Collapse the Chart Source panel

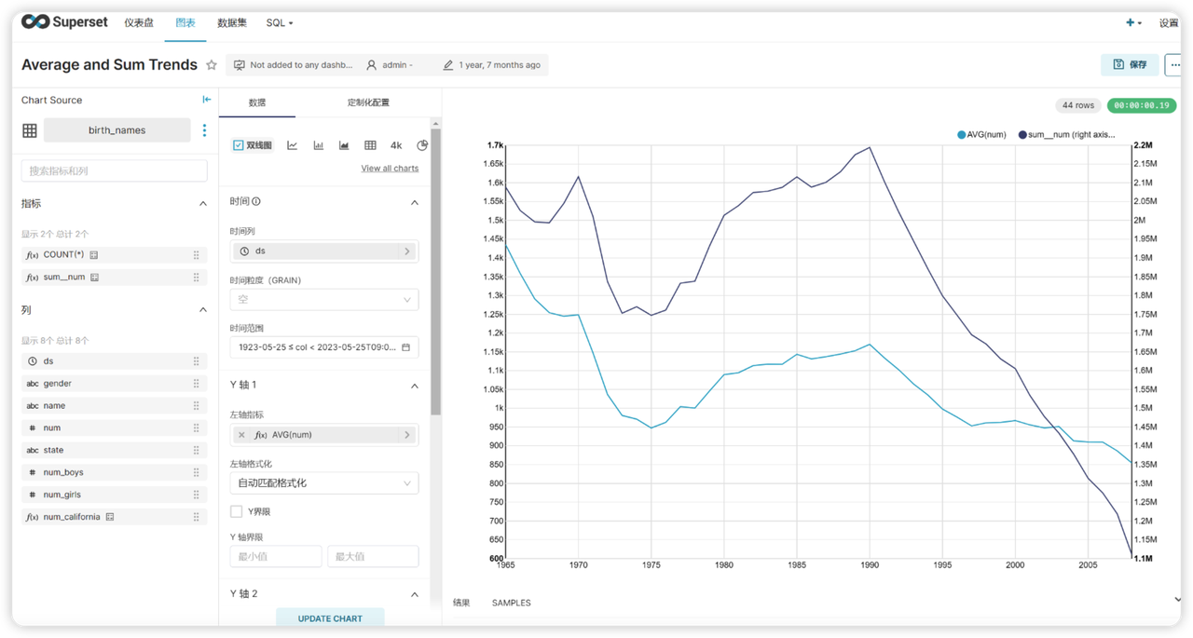(206, 100)
